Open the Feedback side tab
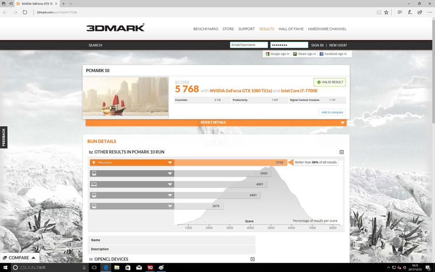Viewport: 435px width, 272px height. pos(3,137)
